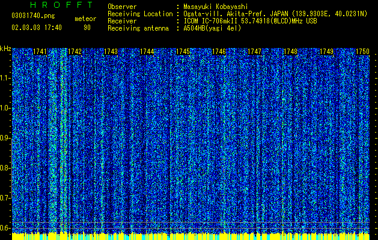This screenshot has width=378, height=240.
Task: Click the Receiving Location label
Action: pyautogui.click(x=140, y=14)
